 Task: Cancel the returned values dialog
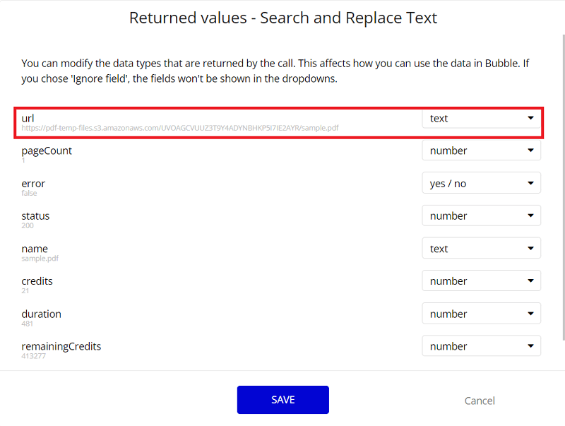click(480, 401)
